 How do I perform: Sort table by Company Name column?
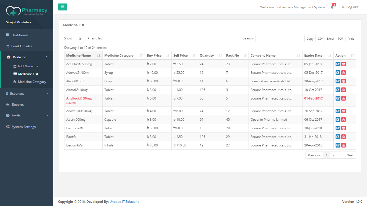[x=275, y=56]
